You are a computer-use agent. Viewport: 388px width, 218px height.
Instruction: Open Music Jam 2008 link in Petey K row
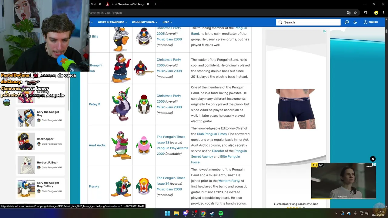[169, 107]
